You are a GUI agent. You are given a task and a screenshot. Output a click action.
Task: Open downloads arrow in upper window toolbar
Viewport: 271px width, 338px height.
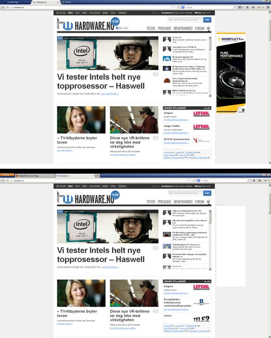coord(247,7)
